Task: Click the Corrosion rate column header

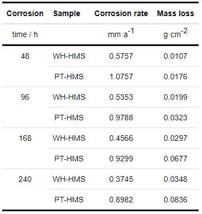Action: click(x=121, y=13)
